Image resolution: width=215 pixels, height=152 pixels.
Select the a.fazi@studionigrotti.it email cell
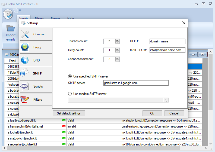tap(34, 120)
